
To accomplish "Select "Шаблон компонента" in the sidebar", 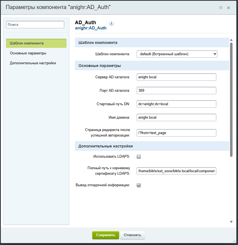I will [x=36, y=43].
